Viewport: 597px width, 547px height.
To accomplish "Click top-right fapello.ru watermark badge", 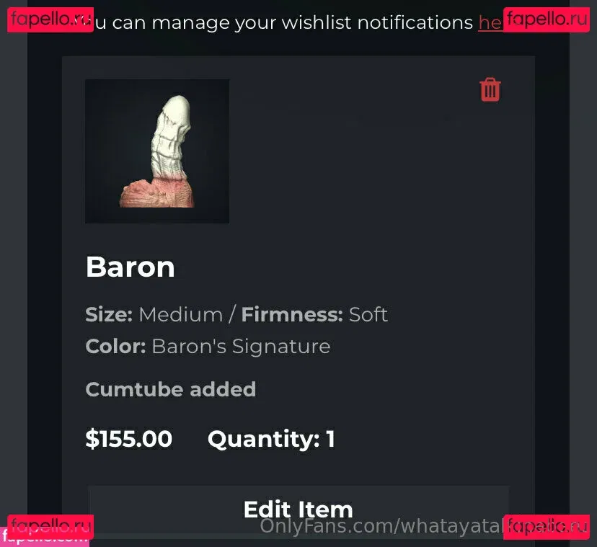I will (x=547, y=19).
